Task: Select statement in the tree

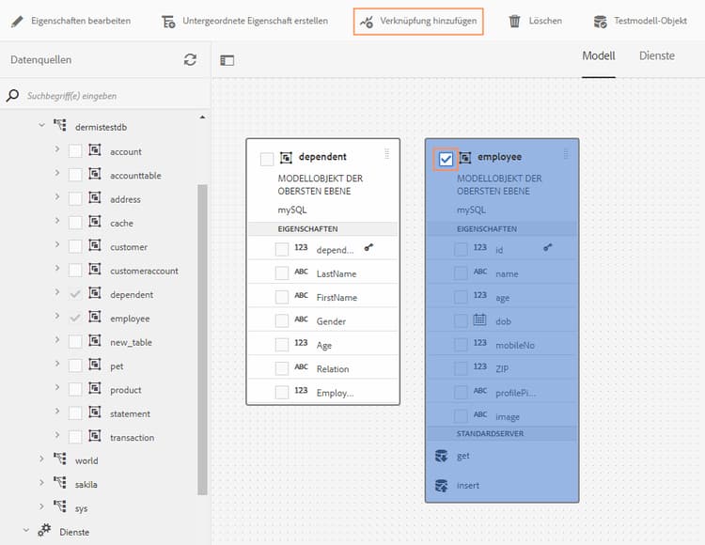Action: click(130, 413)
